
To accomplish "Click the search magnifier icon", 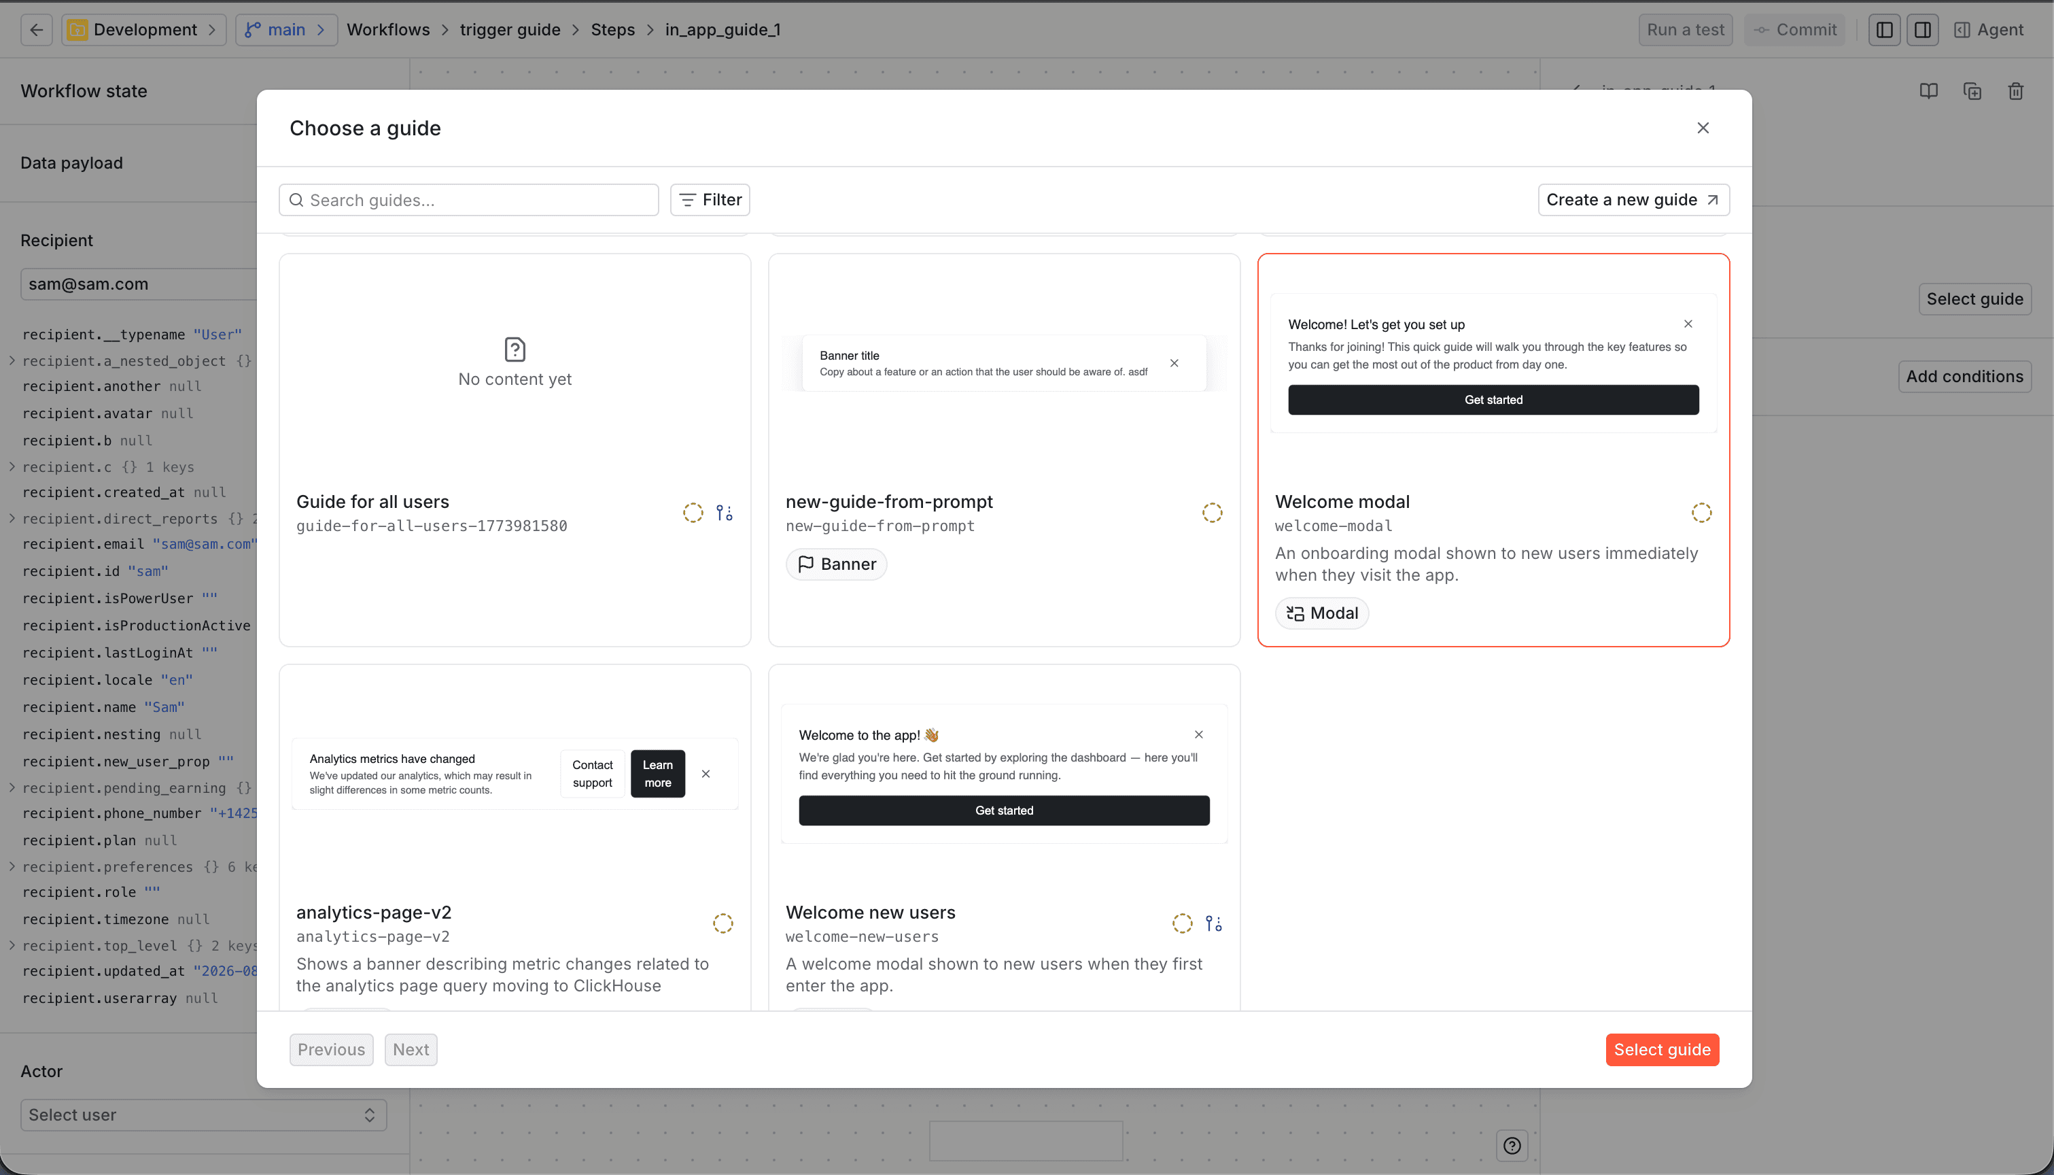I will point(296,200).
